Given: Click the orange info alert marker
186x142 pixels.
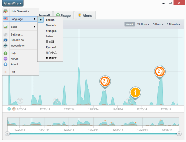Looking at the screenshot, I should click(135, 92).
